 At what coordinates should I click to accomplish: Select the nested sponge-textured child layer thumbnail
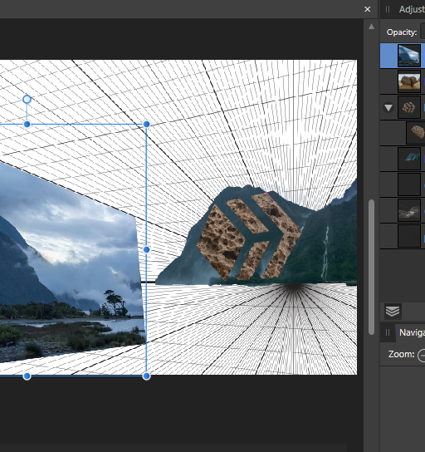pyautogui.click(x=416, y=133)
